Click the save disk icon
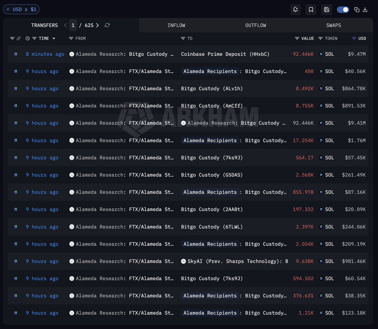378x329 pixels. 327,10
